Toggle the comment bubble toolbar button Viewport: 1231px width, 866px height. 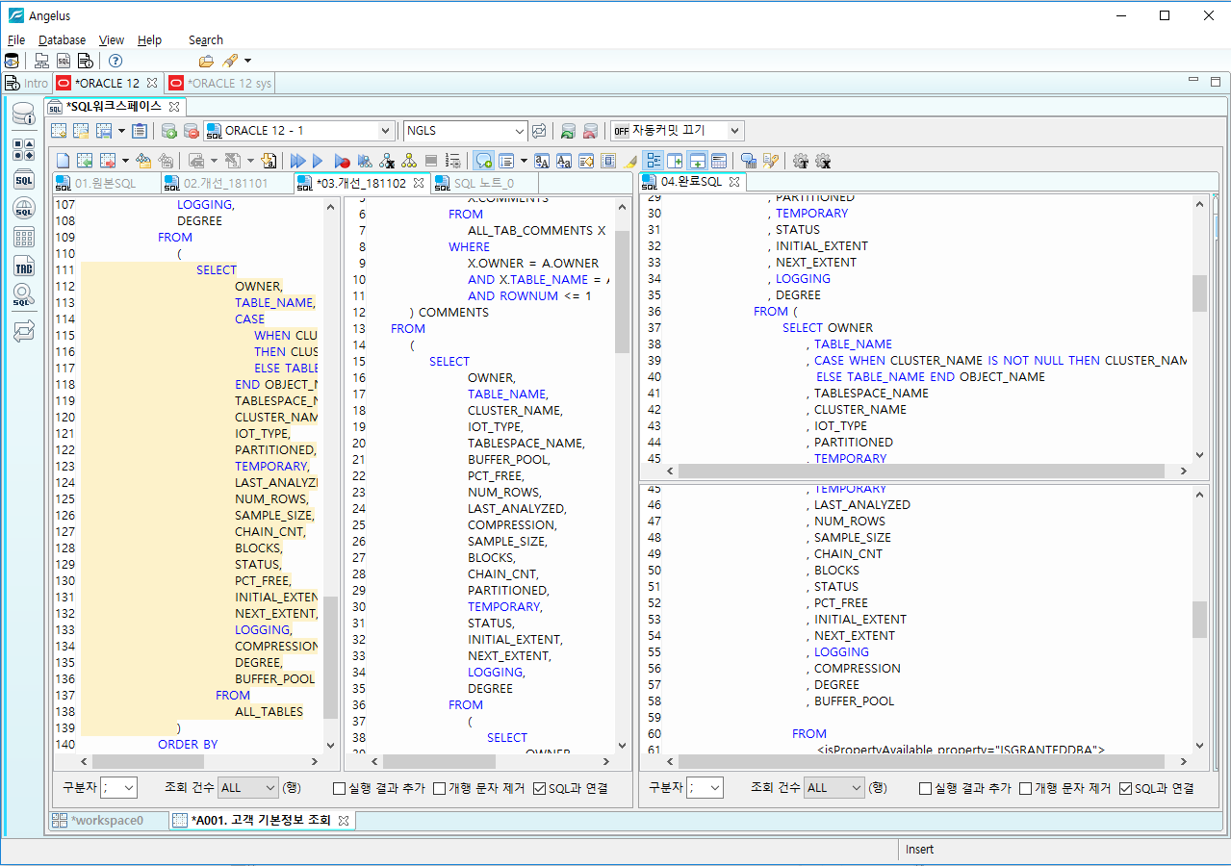click(x=483, y=161)
